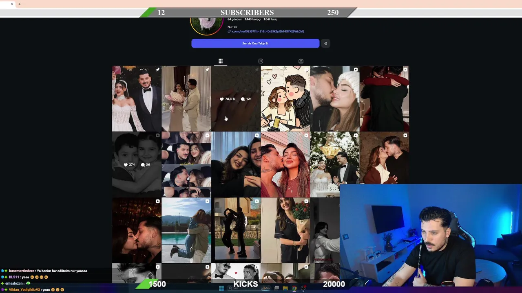
Task: Click the chain link icon beside x.com URL
Action: click(x=229, y=31)
